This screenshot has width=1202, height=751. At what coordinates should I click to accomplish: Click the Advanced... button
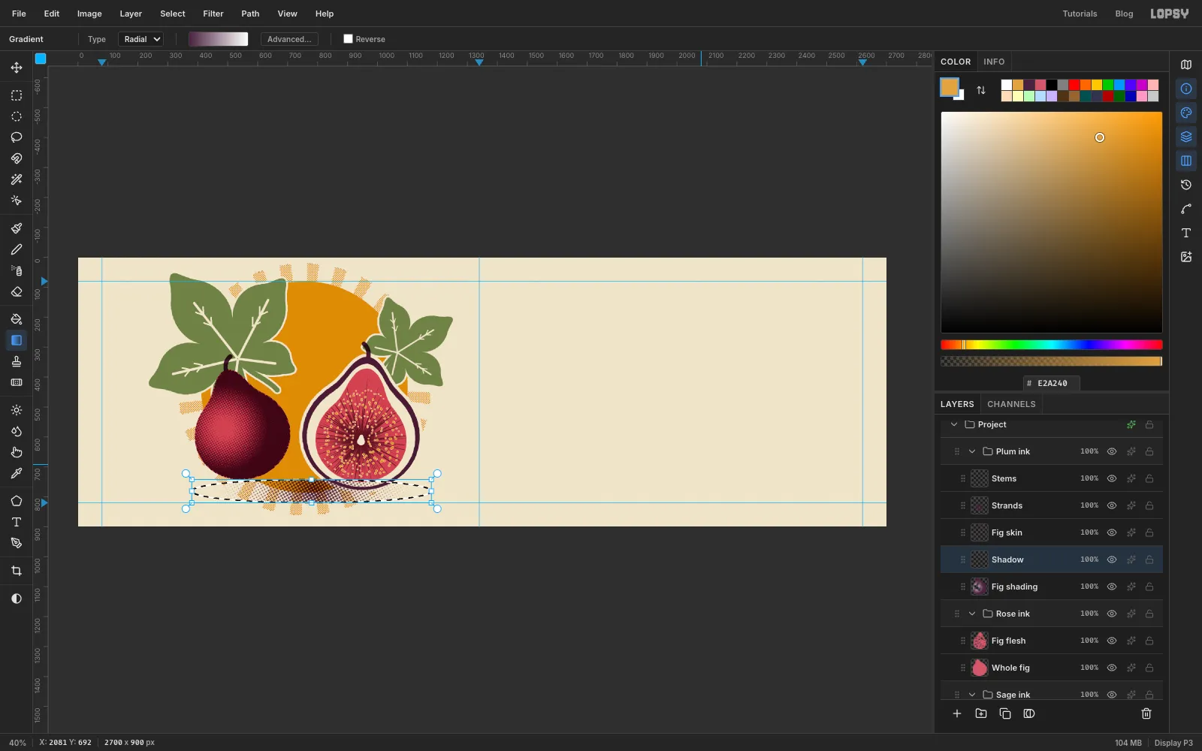tap(289, 39)
